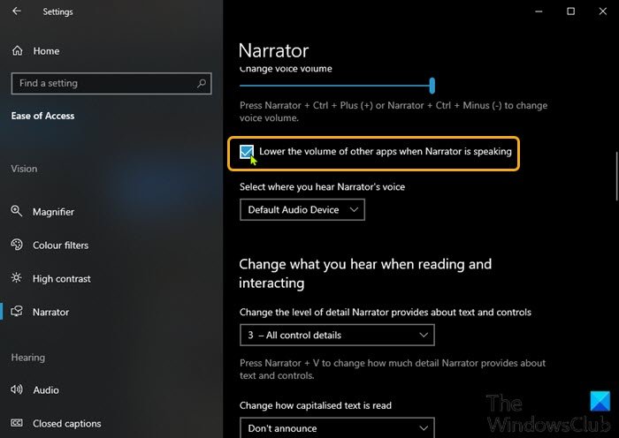Click the Narrator icon in sidebar
Viewport: 619px width, 438px height.
click(17, 312)
